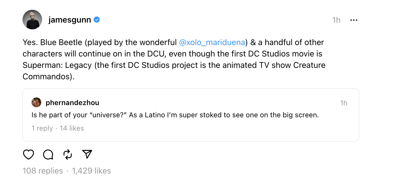This screenshot has width=397, height=183.
Task: Click the main post's 1h timestamp
Action: [x=336, y=20]
